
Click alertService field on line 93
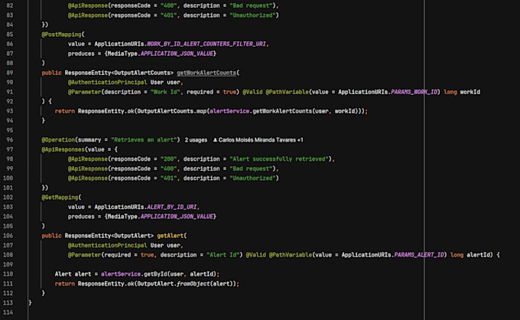[229, 111]
